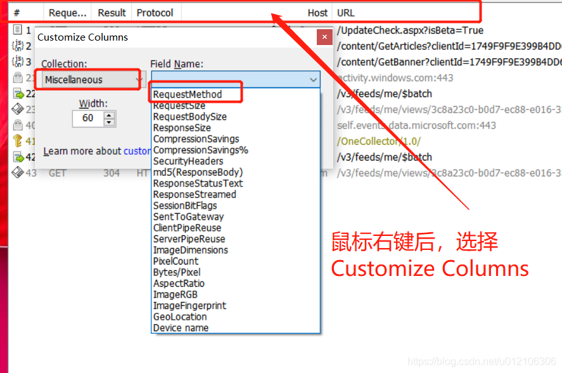Click the green arrow icon of session 42
562x373 pixels.
pos(18,157)
